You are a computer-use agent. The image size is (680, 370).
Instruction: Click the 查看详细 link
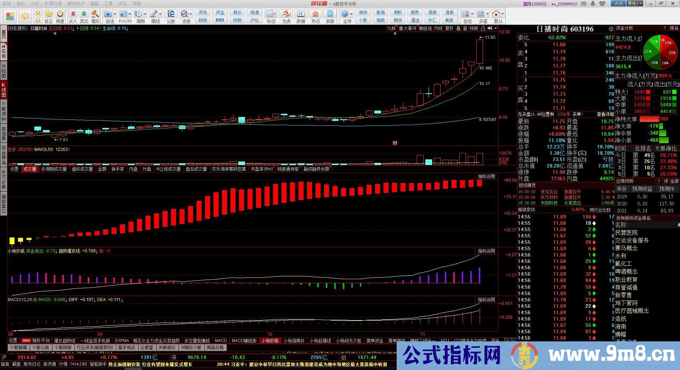pos(605,114)
